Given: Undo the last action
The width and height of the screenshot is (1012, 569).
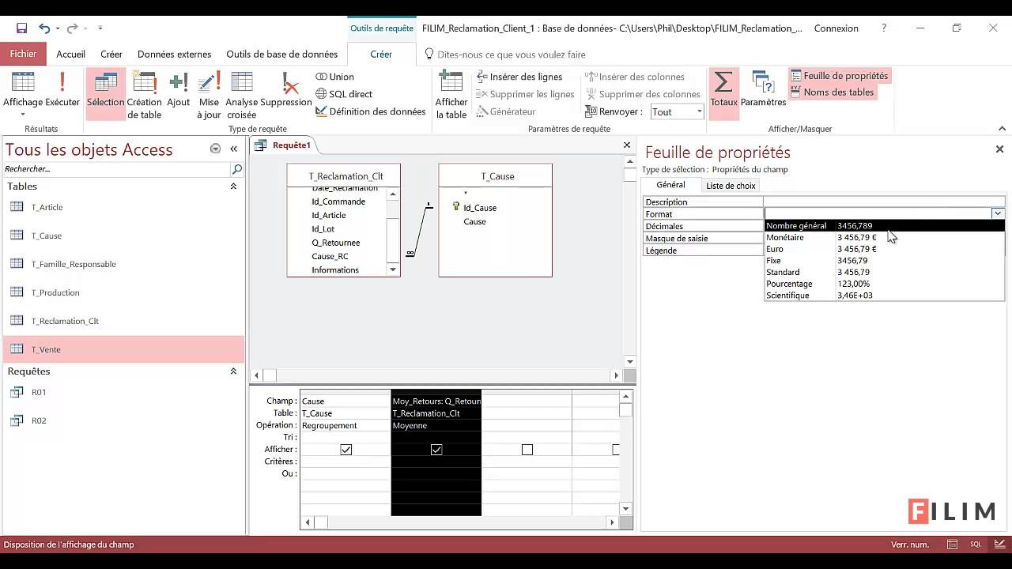Looking at the screenshot, I should [x=43, y=28].
